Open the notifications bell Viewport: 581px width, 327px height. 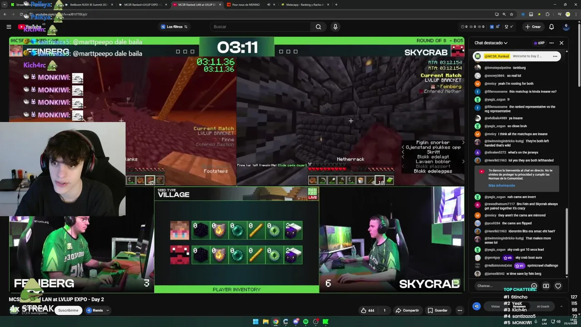551,27
